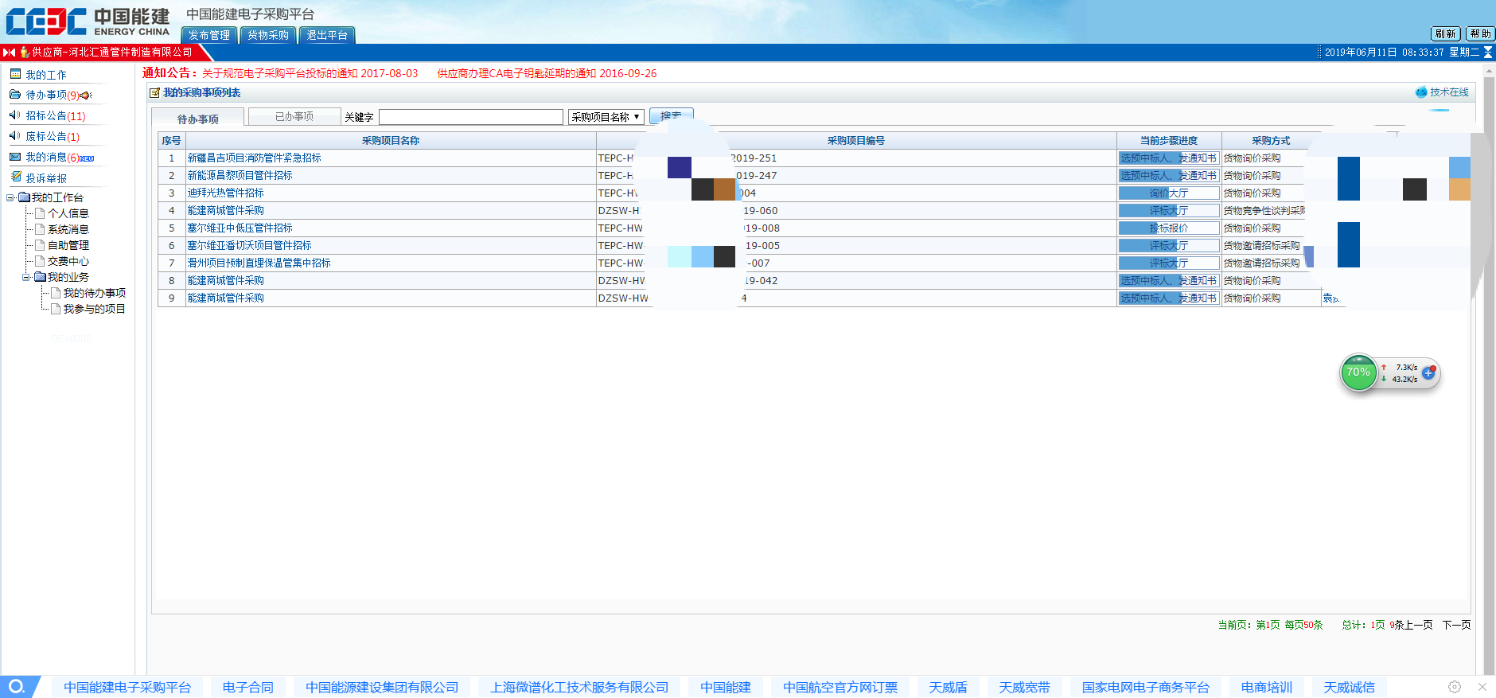Screen dimensions: 1496x698
Task: Click the 技术在线 support mascot icon
Action: coord(1421,92)
